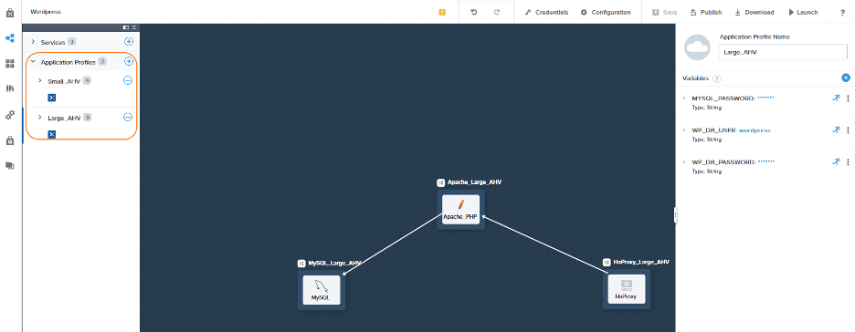The height and width of the screenshot is (332, 855).
Task: Click the cloud profile avatar icon
Action: click(697, 47)
